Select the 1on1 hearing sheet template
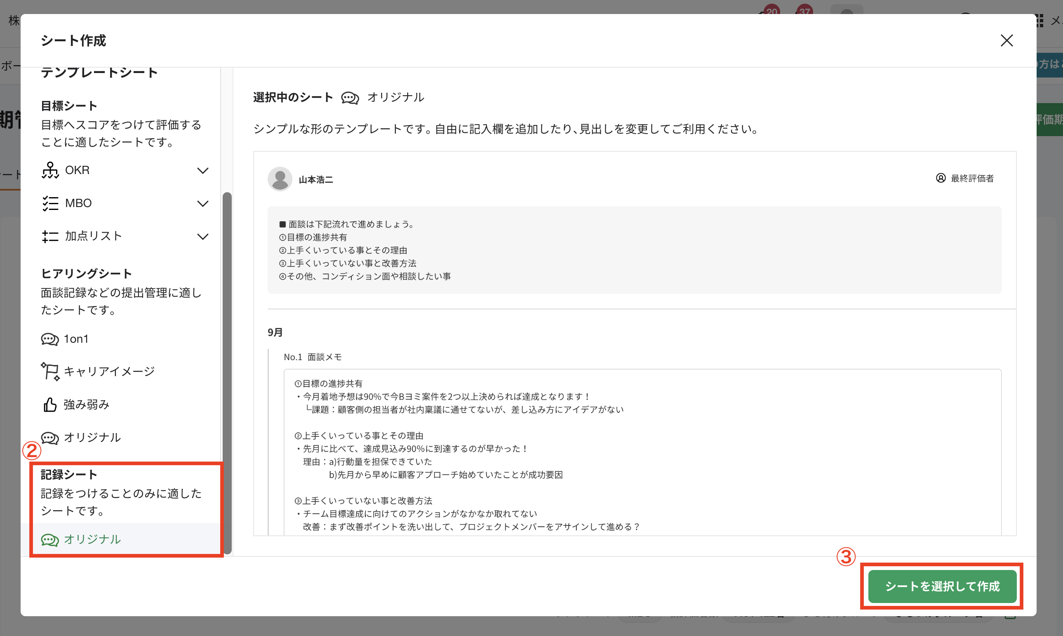The height and width of the screenshot is (636, 1063). [x=76, y=339]
